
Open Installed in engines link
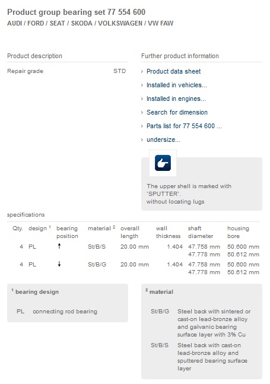[176, 99]
